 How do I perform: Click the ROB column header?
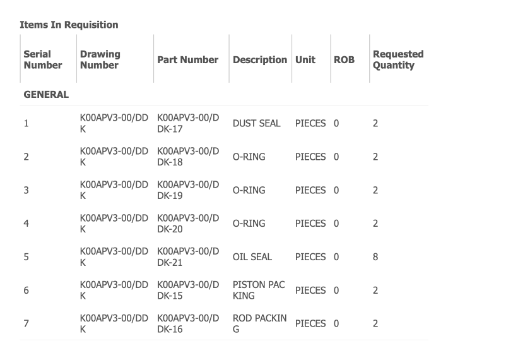(344, 60)
